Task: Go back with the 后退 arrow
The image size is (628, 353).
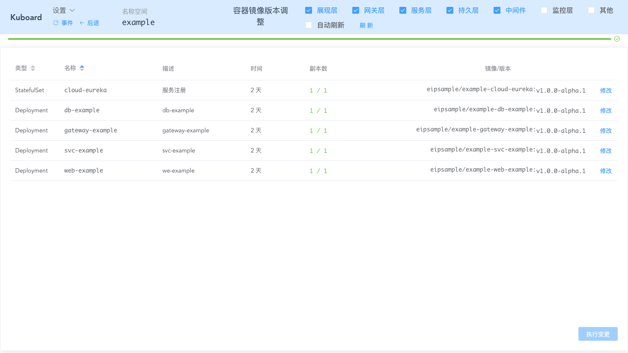Action: pyautogui.click(x=89, y=23)
